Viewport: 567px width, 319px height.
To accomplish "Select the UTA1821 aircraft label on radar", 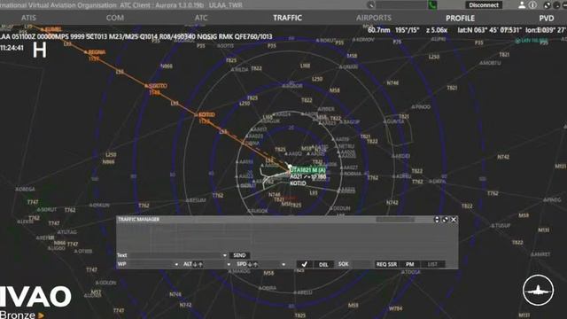I will (x=308, y=169).
